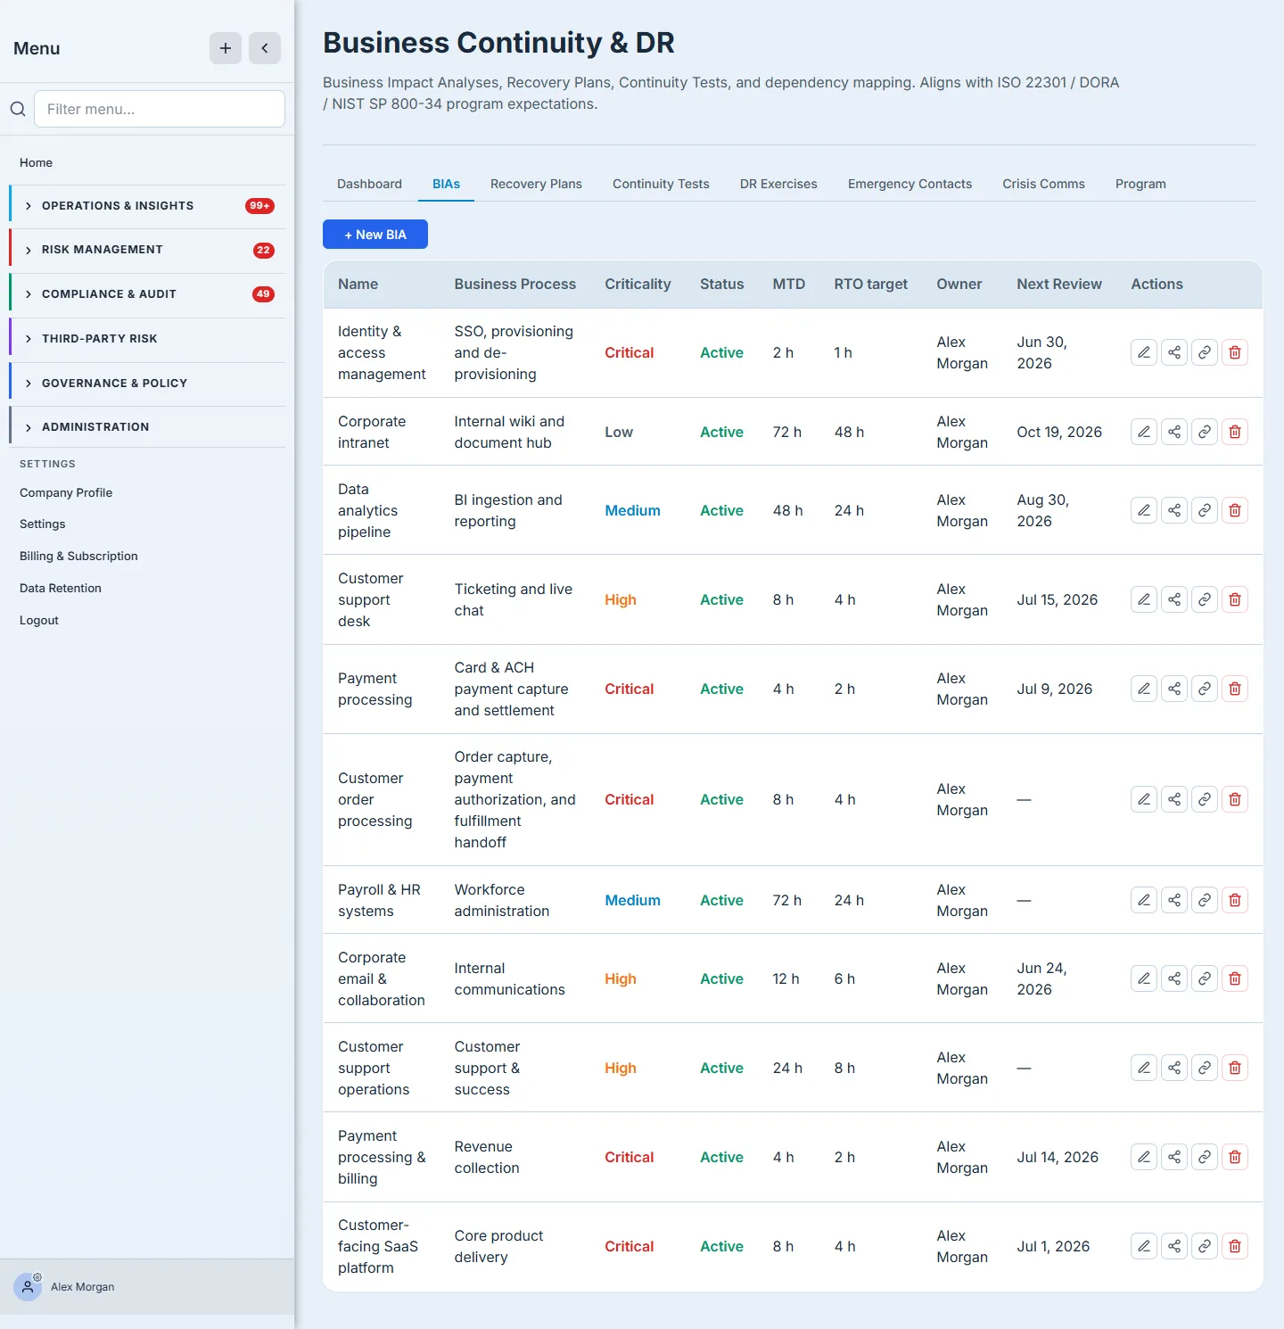Viewport: 1284px width, 1329px height.
Task: Open the Recovery Plans tab
Action: tap(536, 184)
